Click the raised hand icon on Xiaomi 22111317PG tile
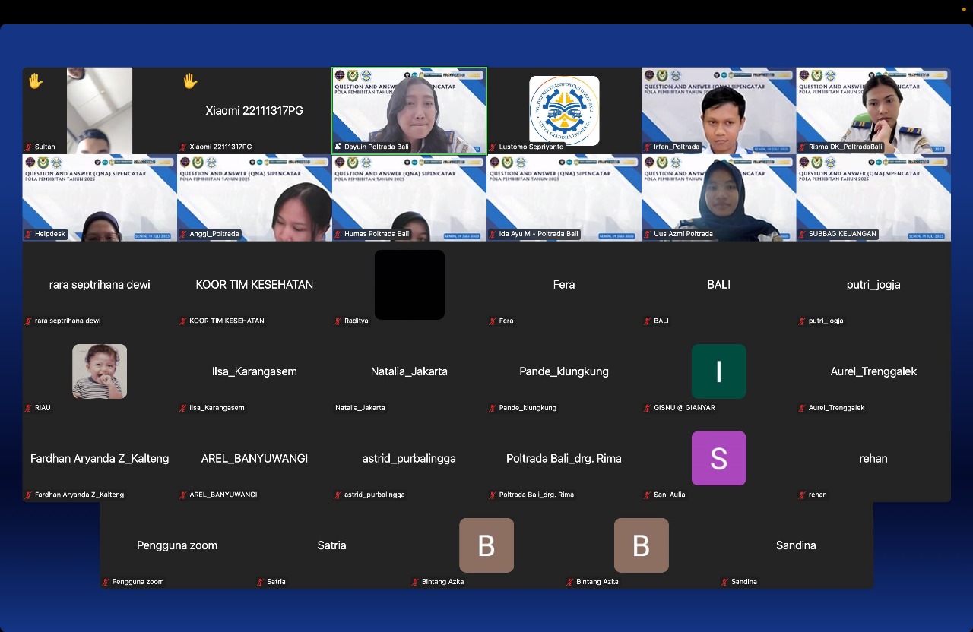 [189, 81]
